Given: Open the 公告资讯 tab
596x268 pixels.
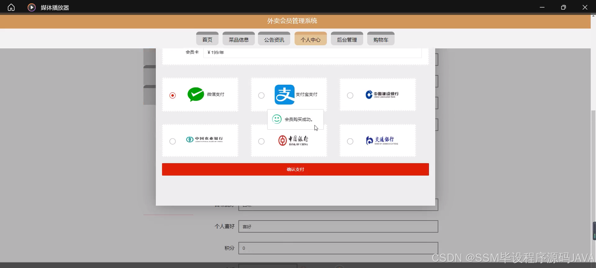Looking at the screenshot, I should tap(274, 39).
